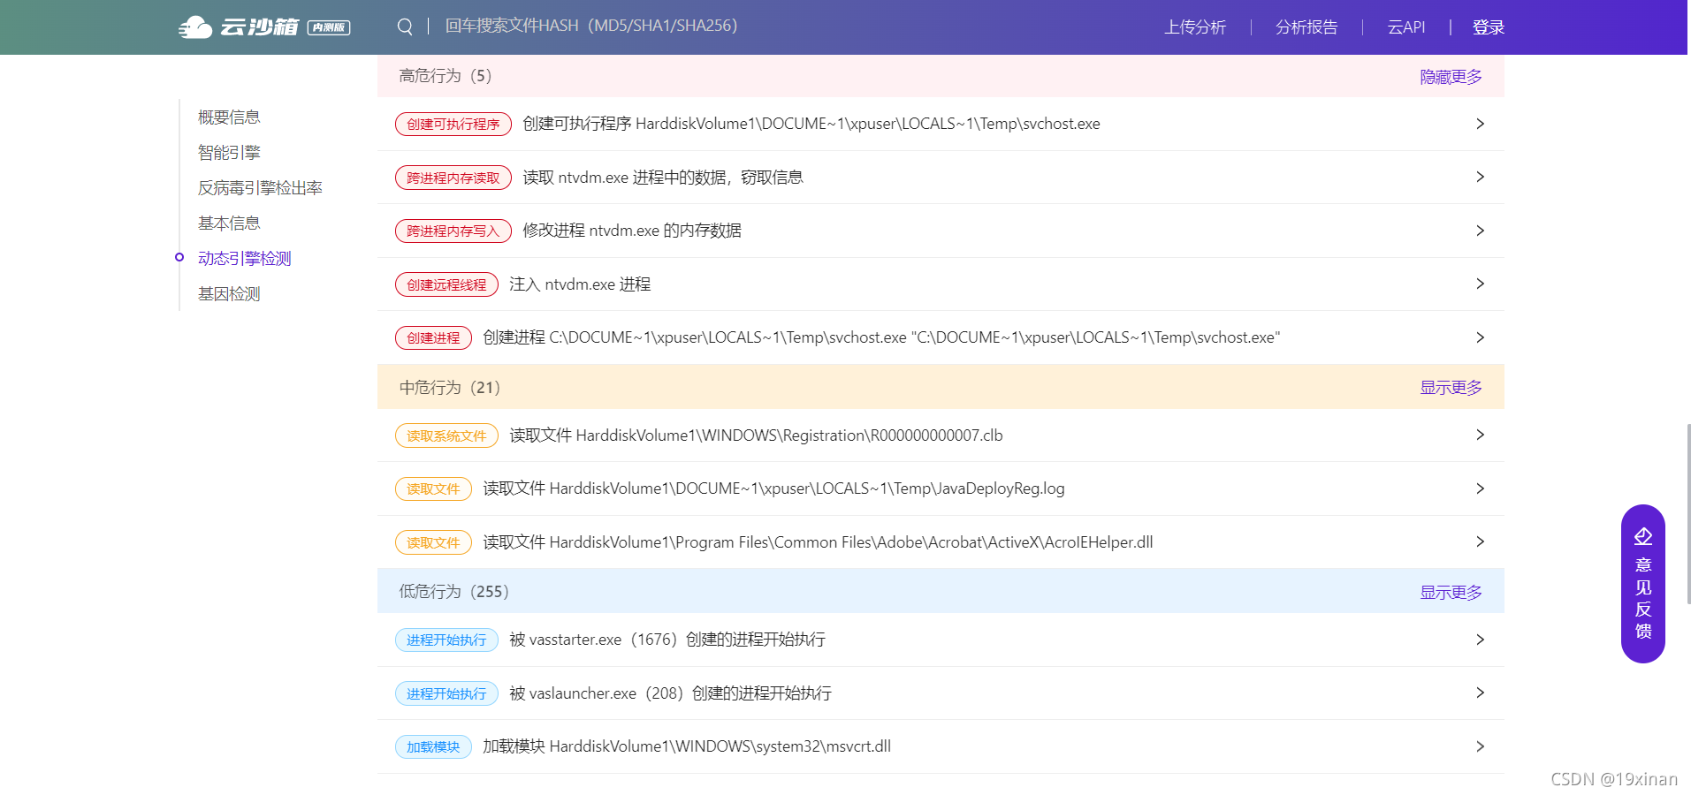Navigate to 基本信息 in sidebar

[x=229, y=223]
